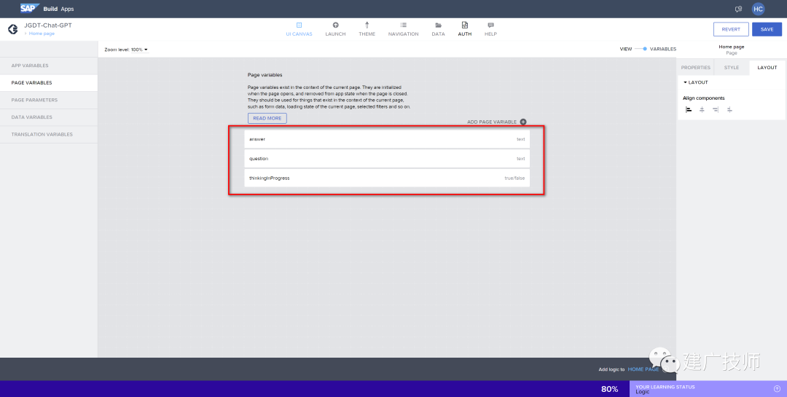Select APP VARIABLES in sidebar
The image size is (787, 397).
[49, 66]
